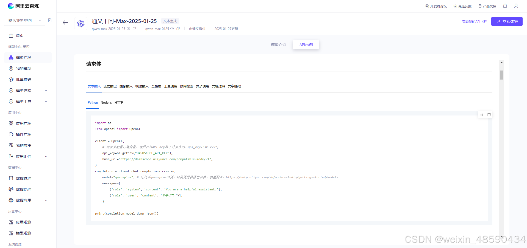Copy the qwen-max-0125 model ID
The height and width of the screenshot is (248, 527).
click(x=178, y=29)
